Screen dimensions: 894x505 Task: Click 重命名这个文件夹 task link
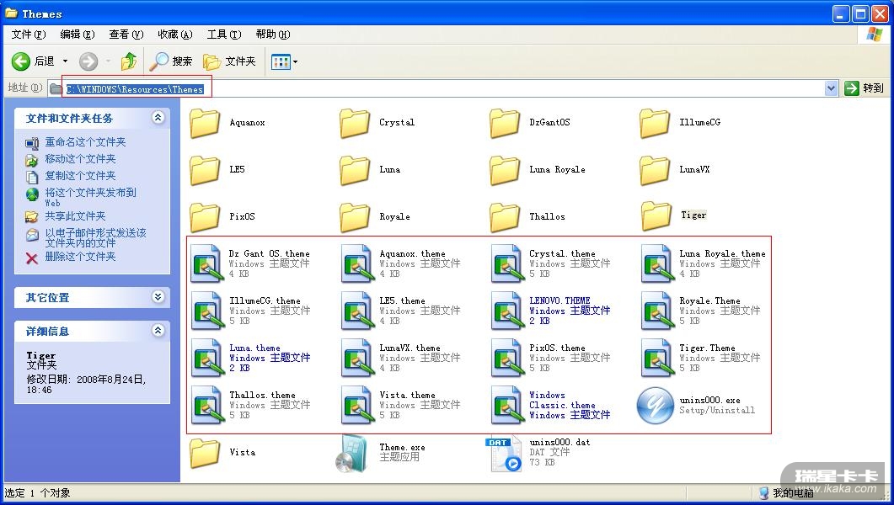pos(85,142)
